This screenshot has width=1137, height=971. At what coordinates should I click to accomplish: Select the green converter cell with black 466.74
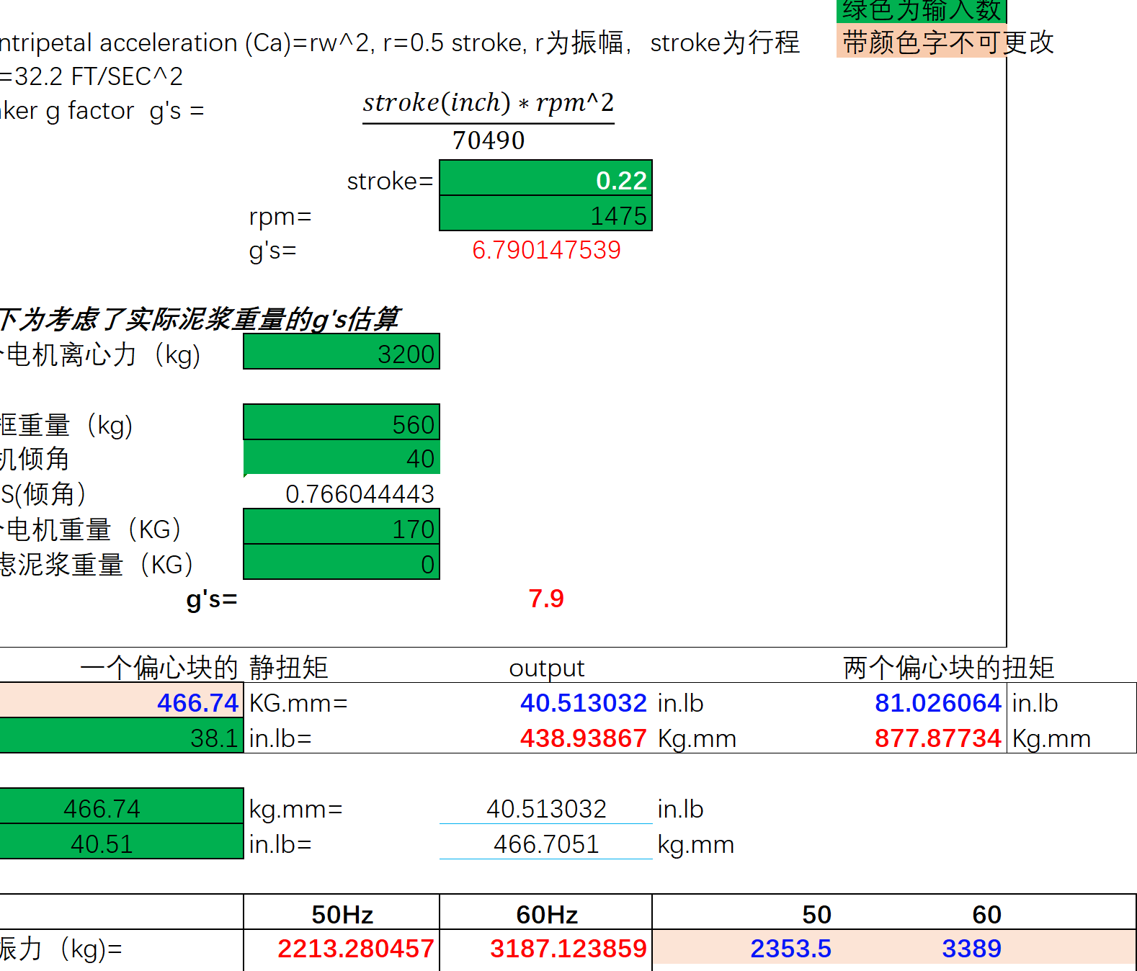[122, 806]
